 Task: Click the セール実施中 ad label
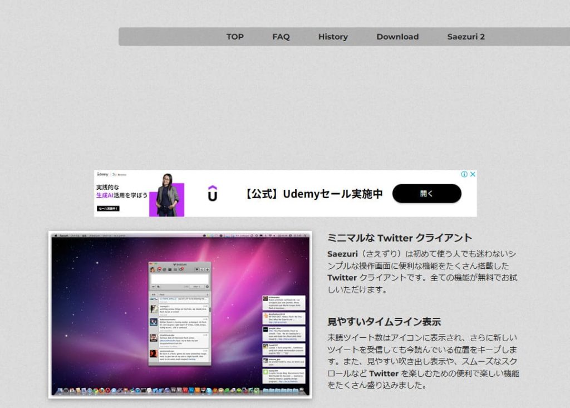coord(108,208)
